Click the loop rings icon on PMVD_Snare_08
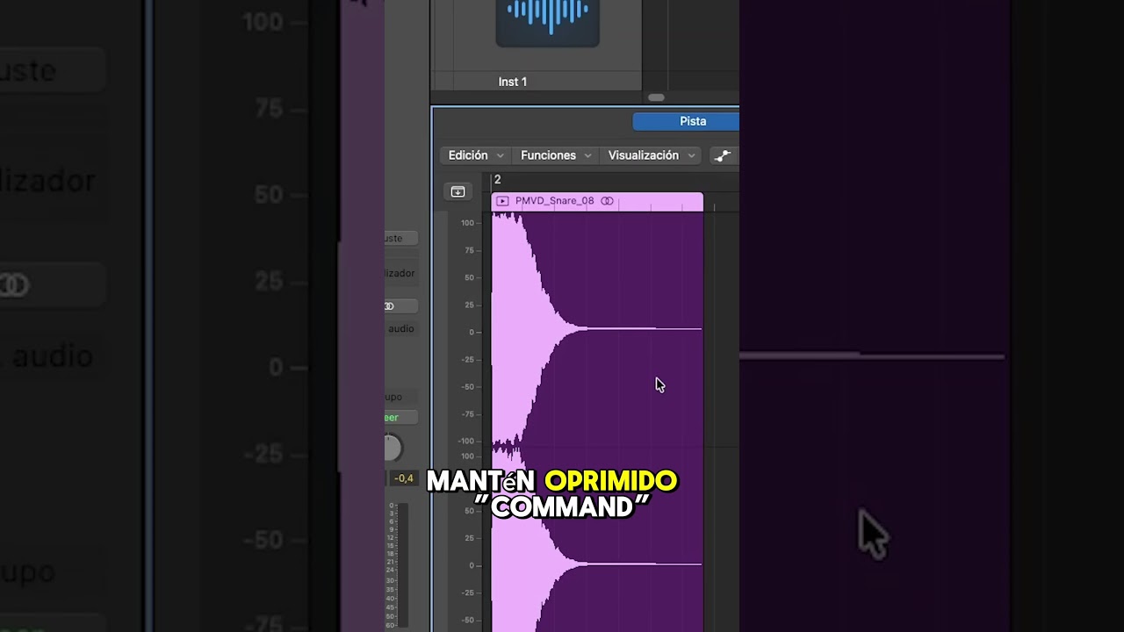The width and height of the screenshot is (1124, 632). (607, 201)
